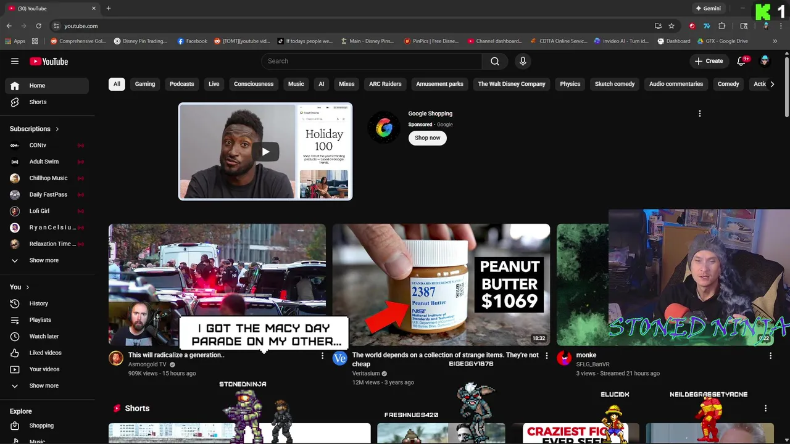Click the YouTube logo
Screen dimensions: 790x444
point(49,61)
